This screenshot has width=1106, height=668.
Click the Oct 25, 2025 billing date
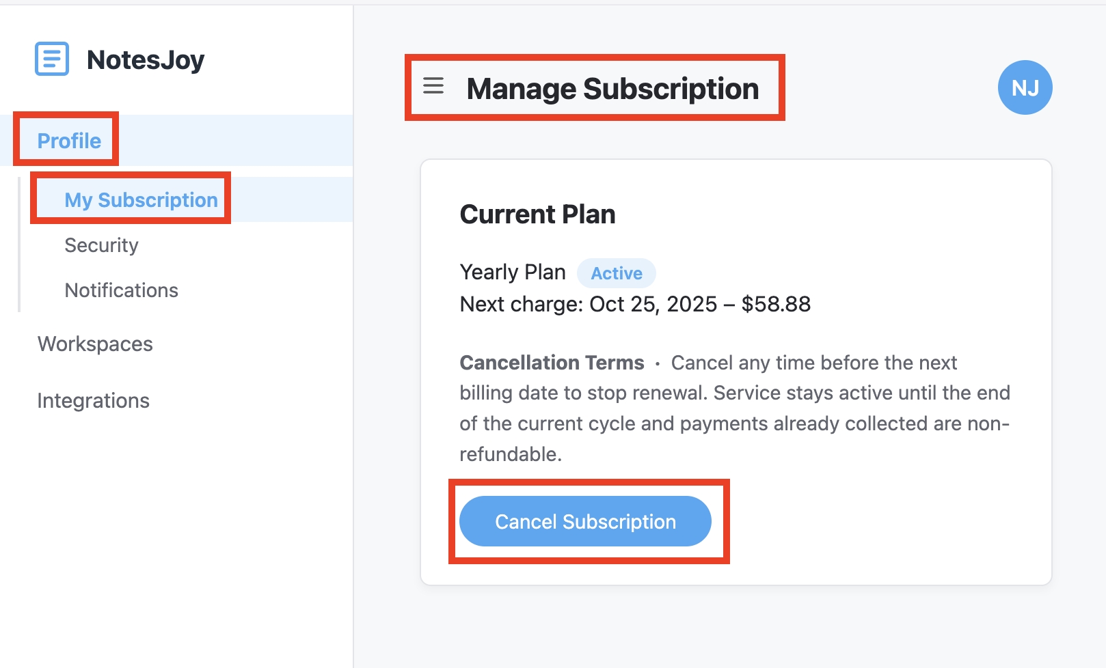coord(653,304)
